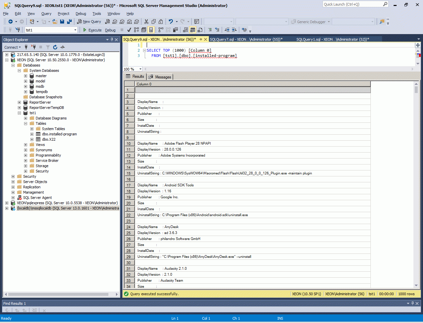This screenshot has width=423, height=323.
Task: Click the New Query toolbar button
Action: point(89,22)
